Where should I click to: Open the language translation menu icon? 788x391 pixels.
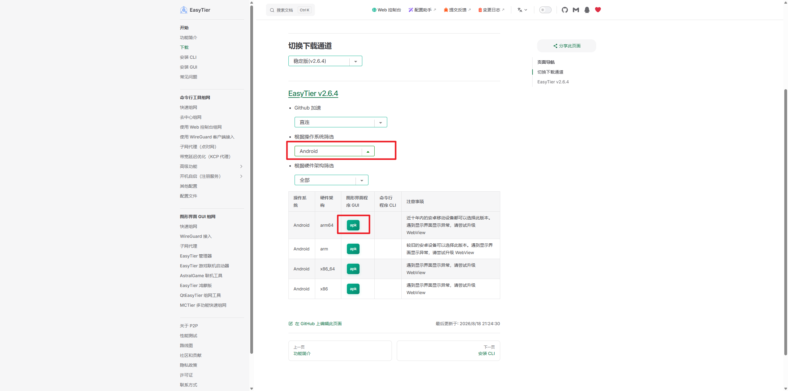522,10
